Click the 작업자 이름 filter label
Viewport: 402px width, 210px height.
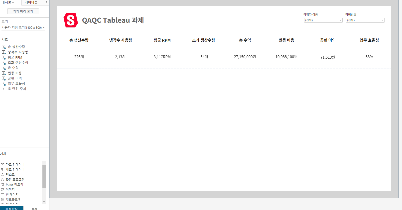311,14
